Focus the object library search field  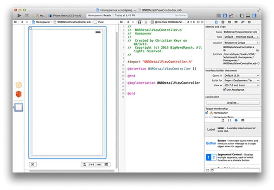pos(235,170)
